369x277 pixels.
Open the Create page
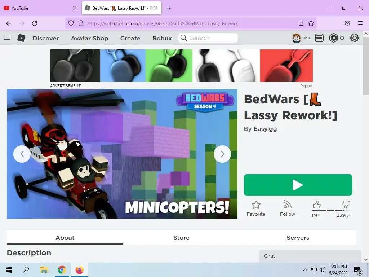tap(130, 38)
